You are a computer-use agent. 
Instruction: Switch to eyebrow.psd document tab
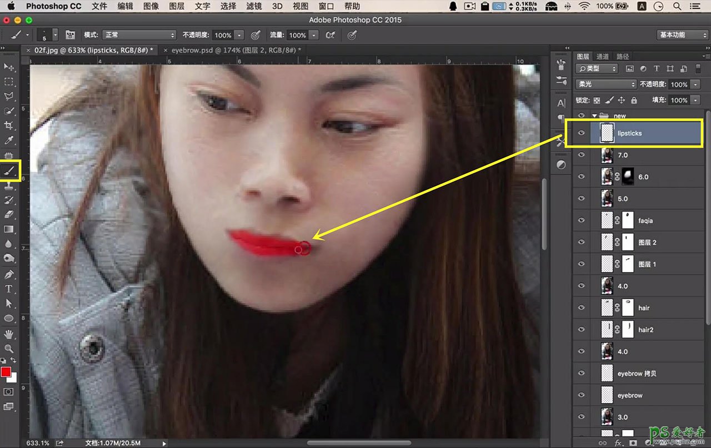(x=236, y=50)
